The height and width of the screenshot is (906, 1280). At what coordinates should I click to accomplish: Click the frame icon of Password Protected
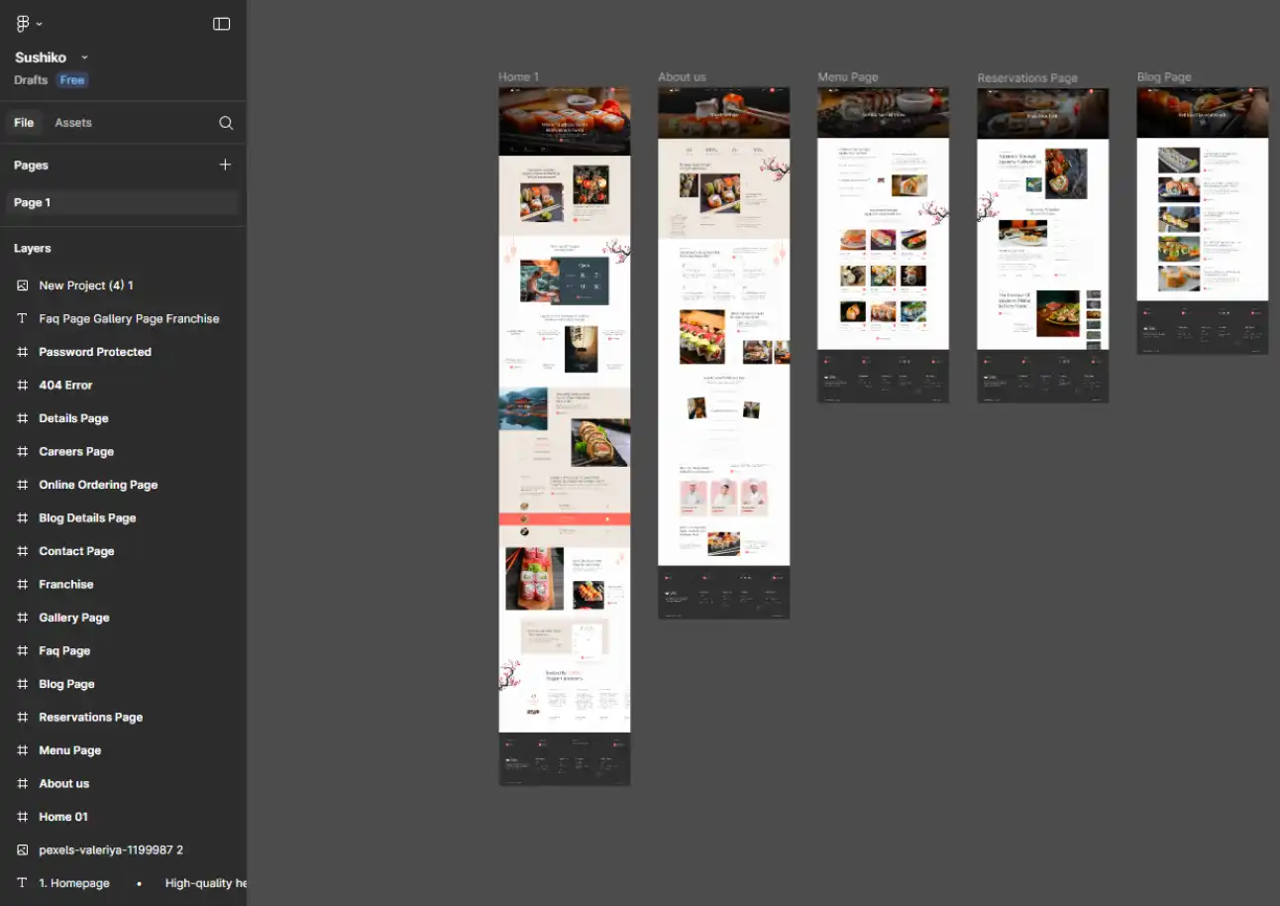pos(22,352)
